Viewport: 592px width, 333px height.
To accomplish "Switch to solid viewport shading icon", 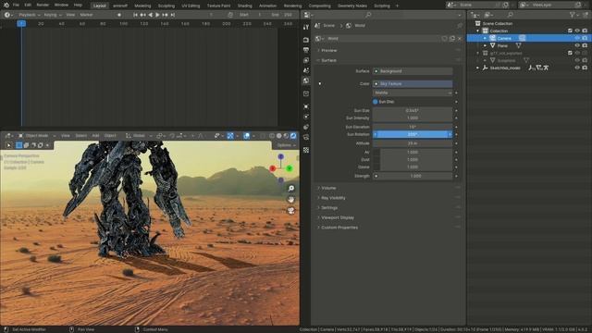I will [x=279, y=136].
